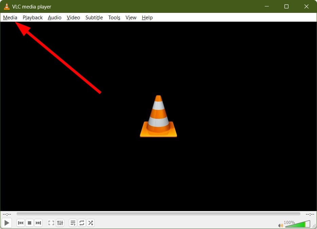The height and width of the screenshot is (229, 317).
Task: Stop playback with the stop button
Action: click(x=30, y=223)
